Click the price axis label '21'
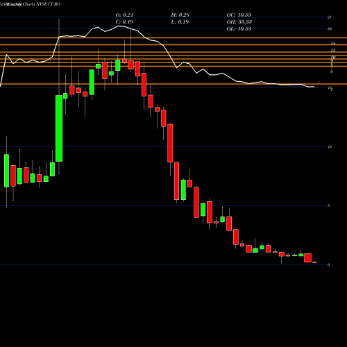Viewport: 347px width, 347px height. tap(330, 17)
